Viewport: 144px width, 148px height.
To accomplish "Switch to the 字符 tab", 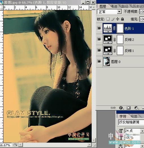I will pos(123,116).
